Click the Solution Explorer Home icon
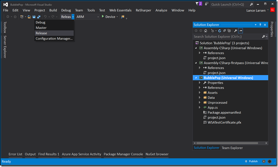 [205, 31]
